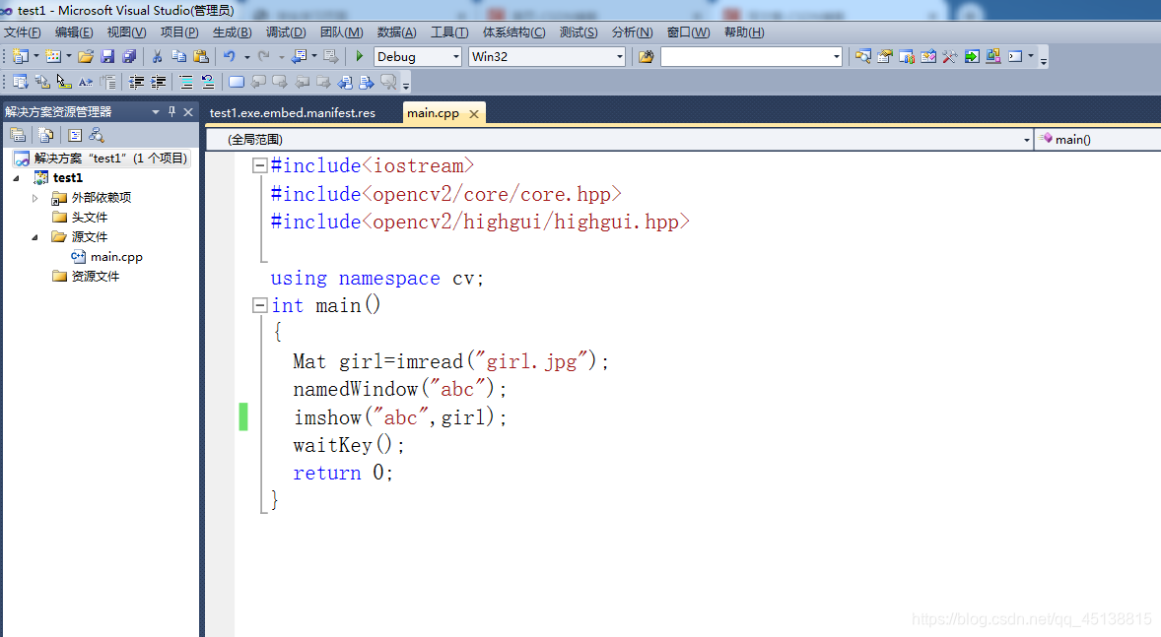Cut selection with the scissors icon
Screen dimensions: 1161x637
click(x=157, y=56)
